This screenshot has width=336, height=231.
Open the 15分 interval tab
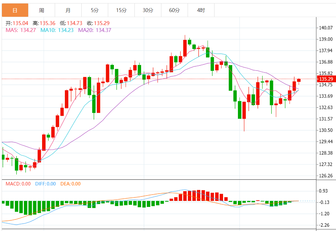click(121, 10)
